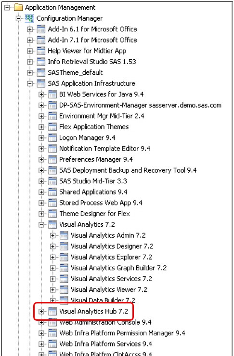Screen dimensions: 234x356
Task: Click the Application Management folder icon
Action: pyautogui.click(x=18, y=8)
